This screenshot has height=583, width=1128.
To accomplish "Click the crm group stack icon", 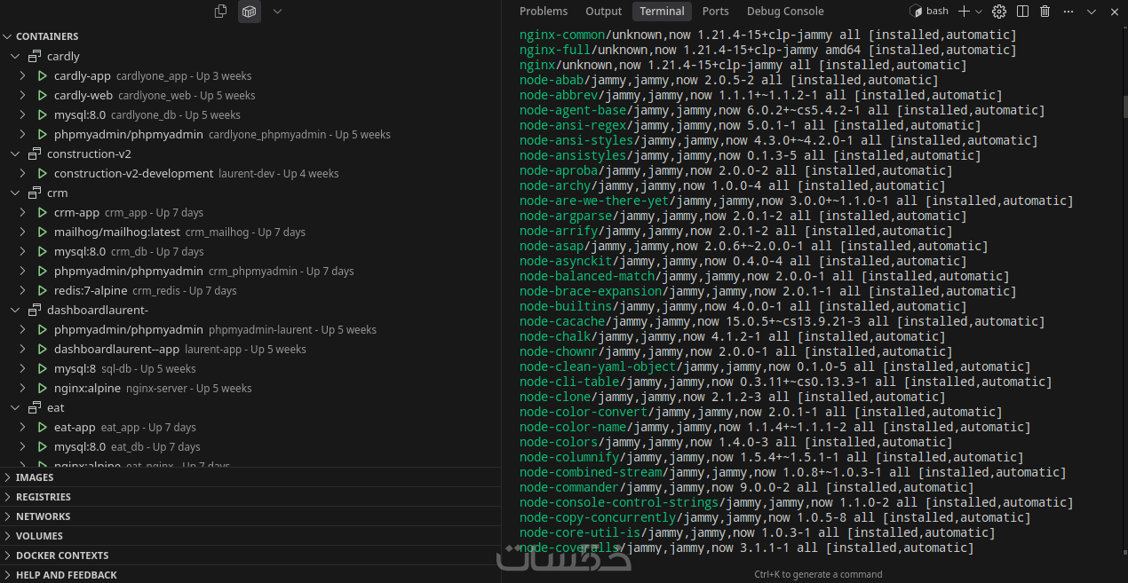I will point(35,193).
